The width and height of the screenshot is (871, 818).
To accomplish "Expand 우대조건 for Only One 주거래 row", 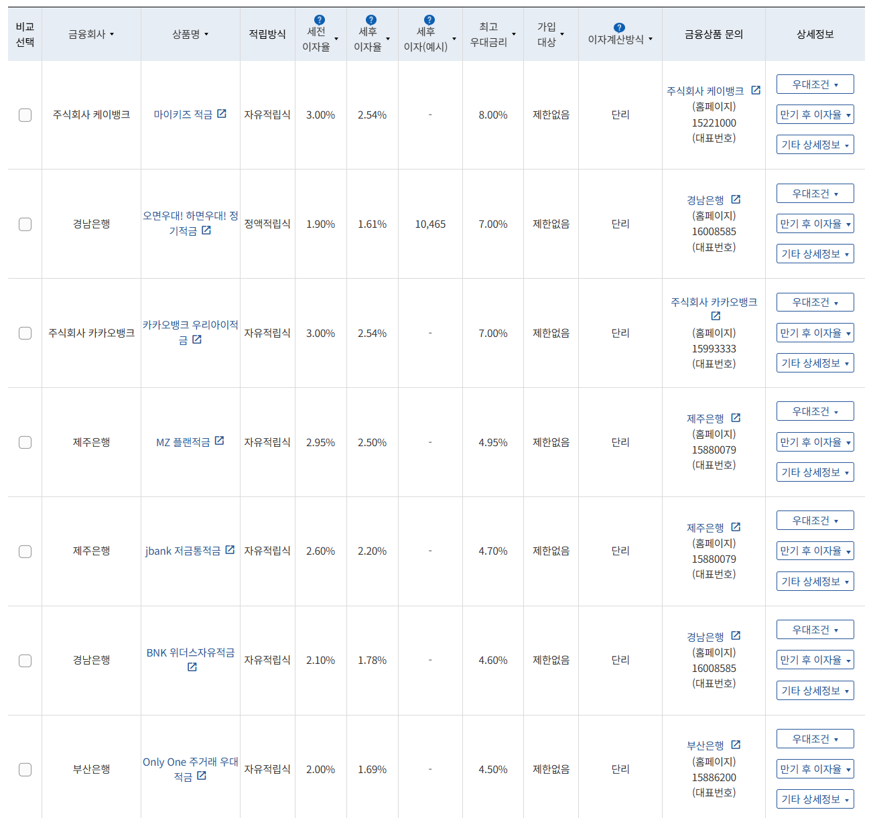I will pyautogui.click(x=815, y=739).
